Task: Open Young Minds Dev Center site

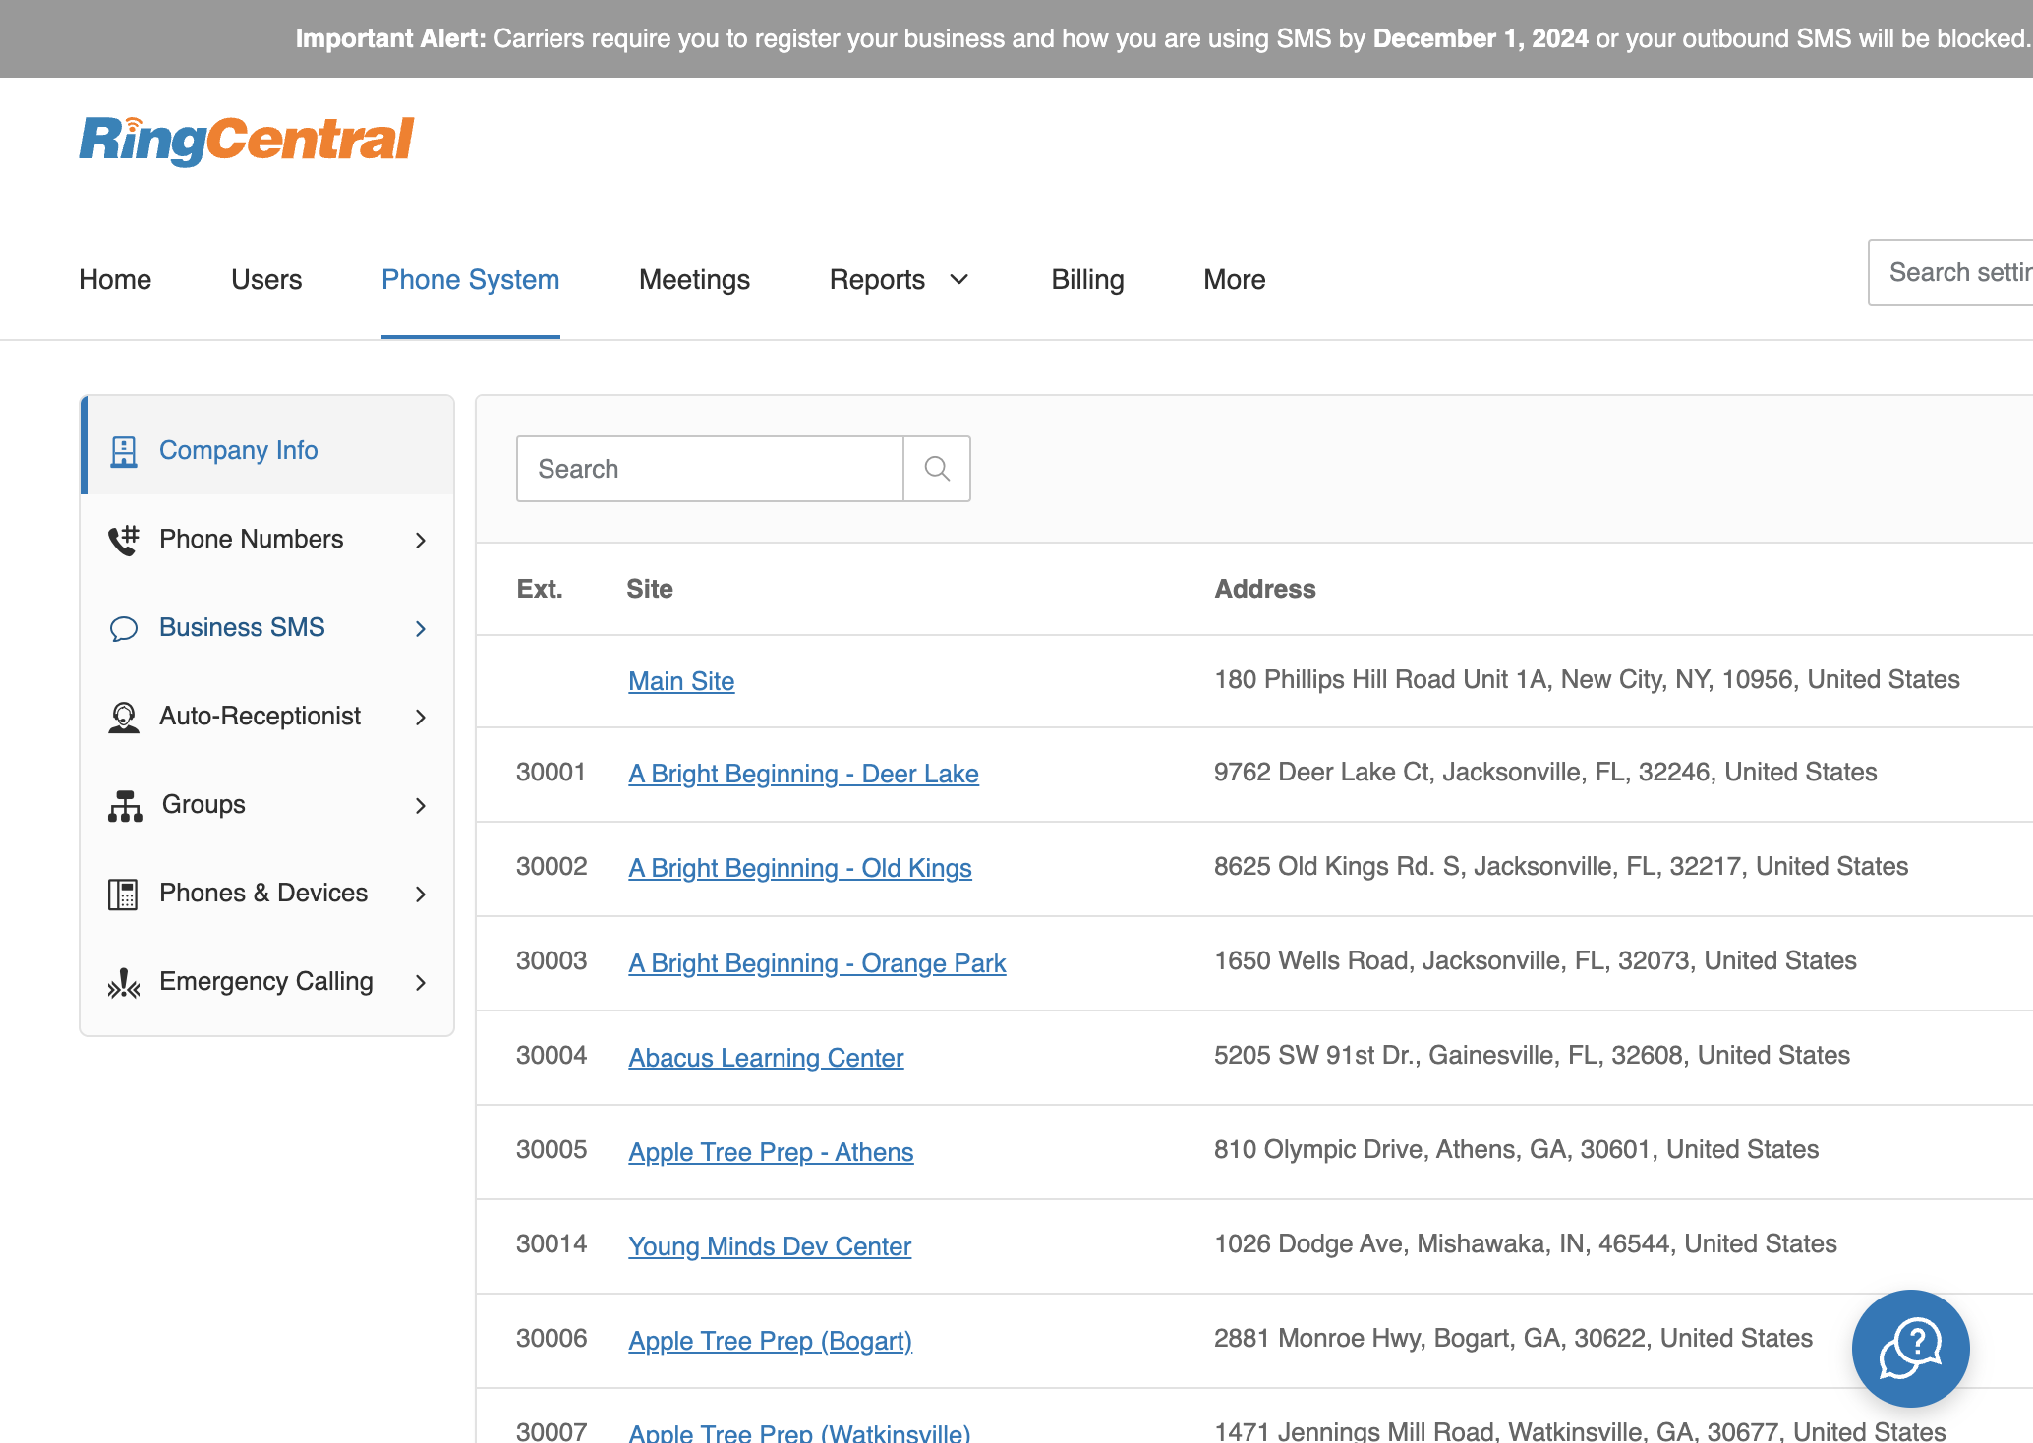Action: click(770, 1246)
